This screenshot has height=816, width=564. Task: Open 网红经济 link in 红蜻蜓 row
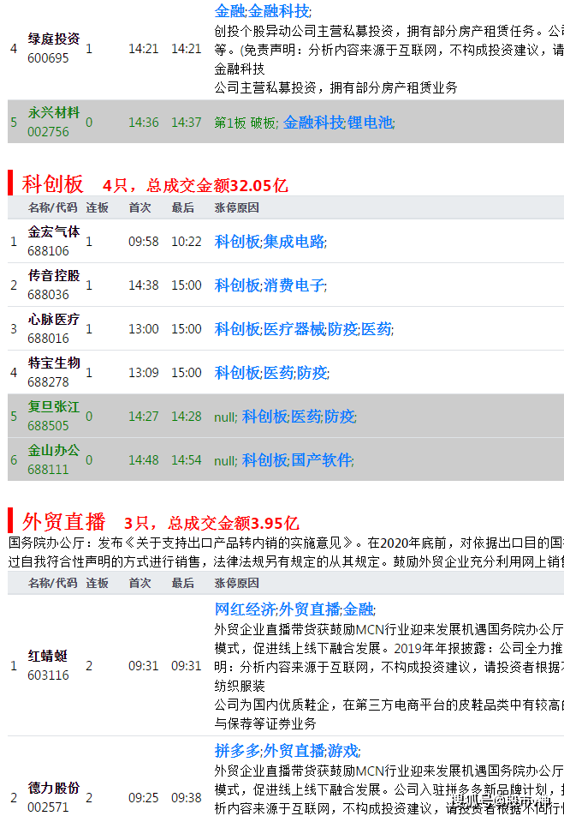coord(245,609)
